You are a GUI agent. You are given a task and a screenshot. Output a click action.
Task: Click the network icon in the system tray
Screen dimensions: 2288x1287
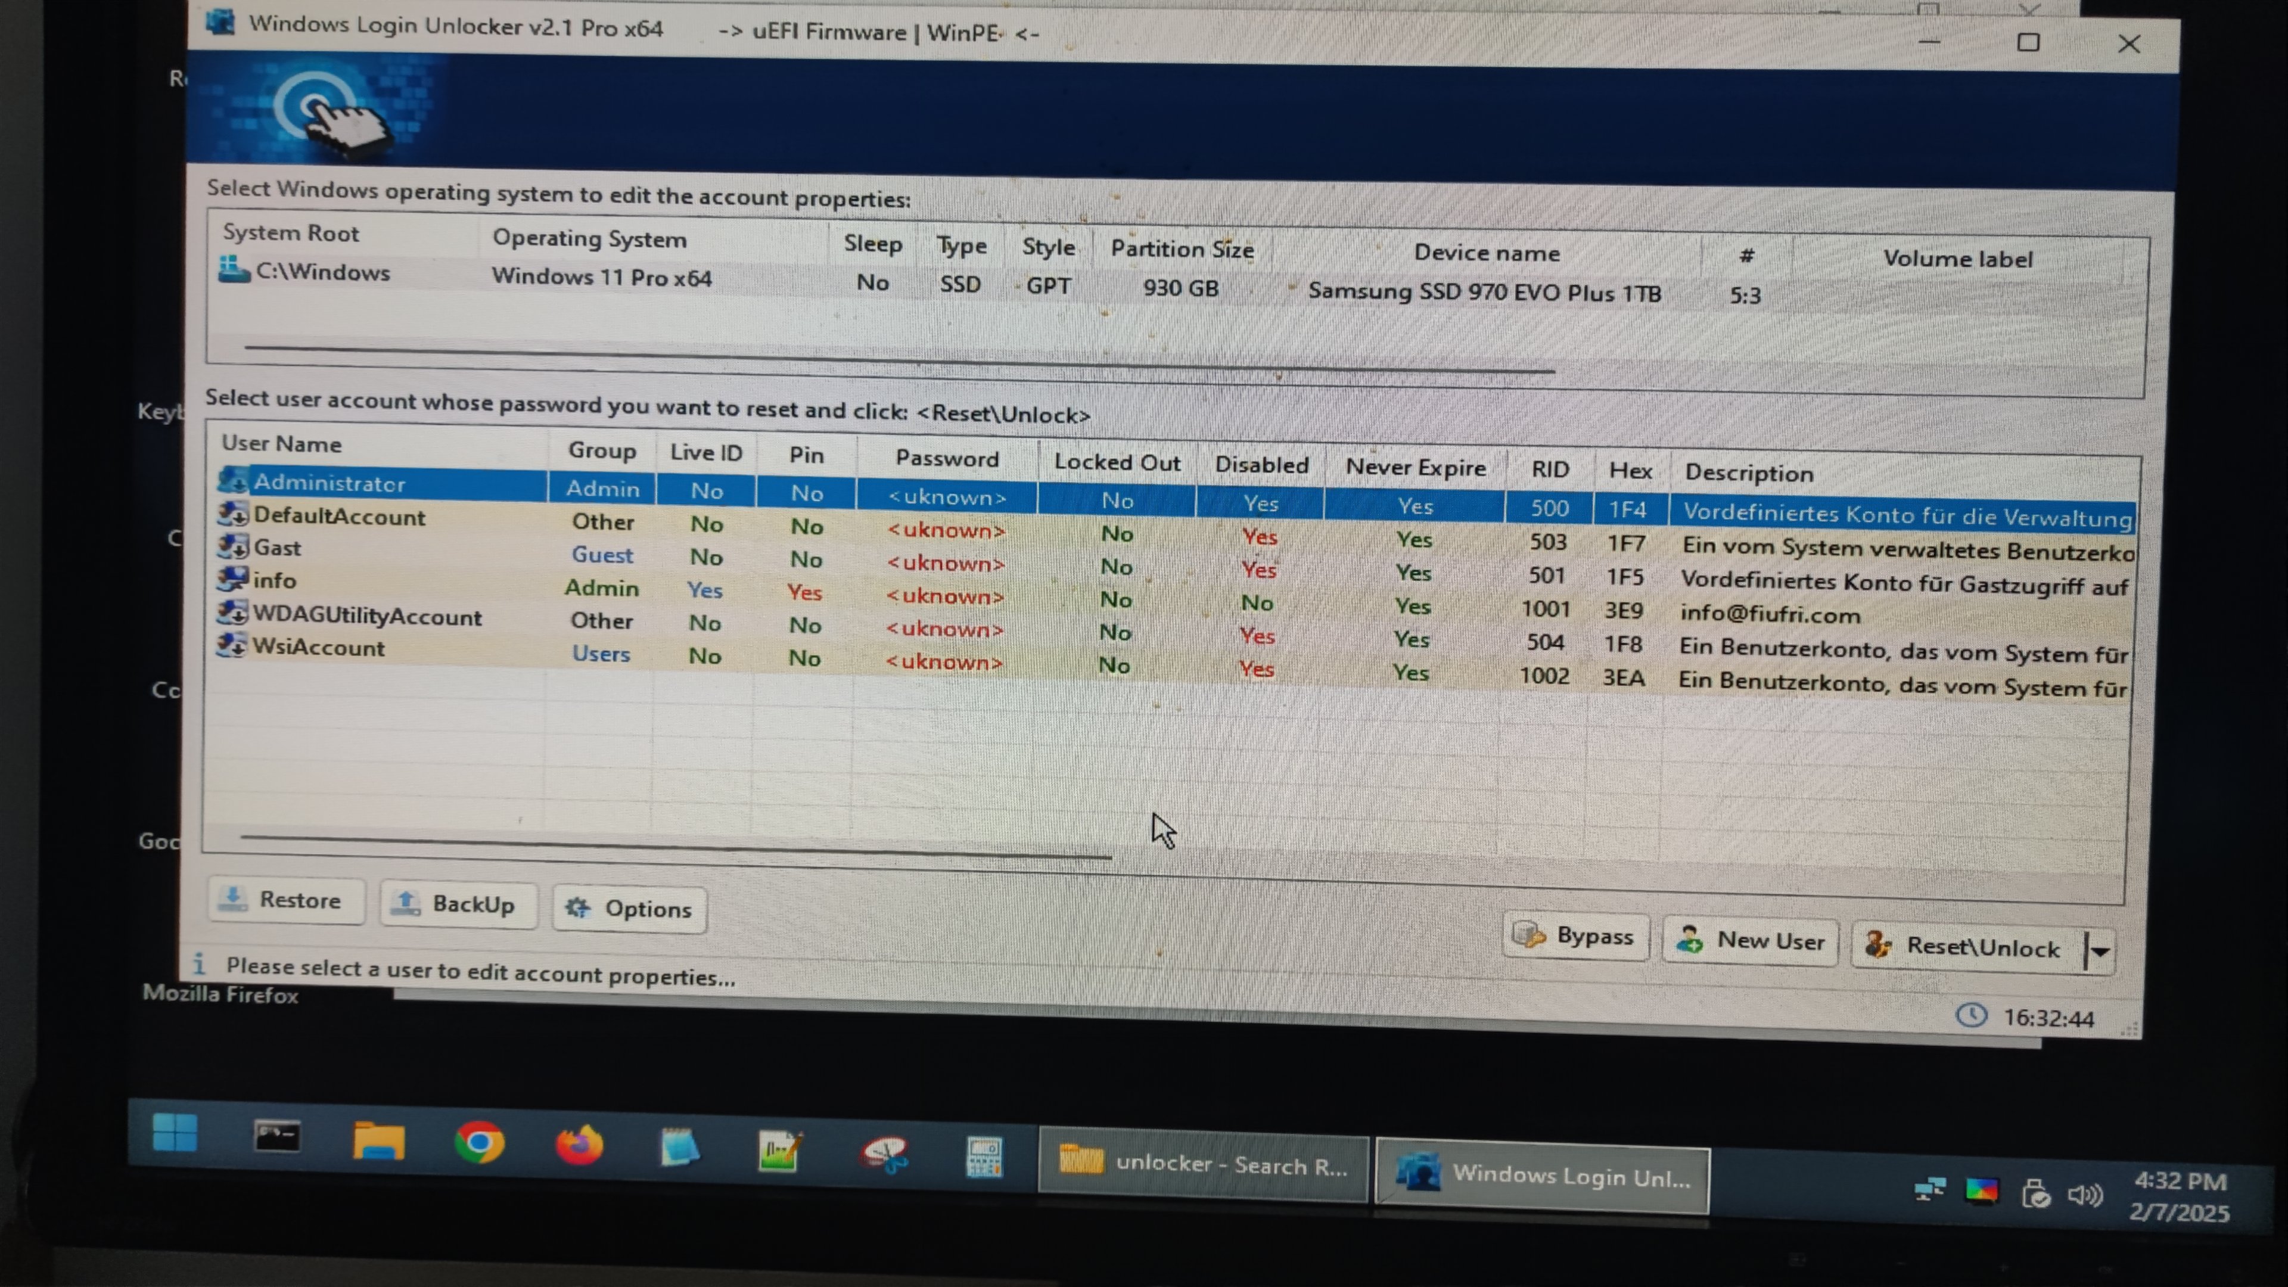(x=1929, y=1189)
